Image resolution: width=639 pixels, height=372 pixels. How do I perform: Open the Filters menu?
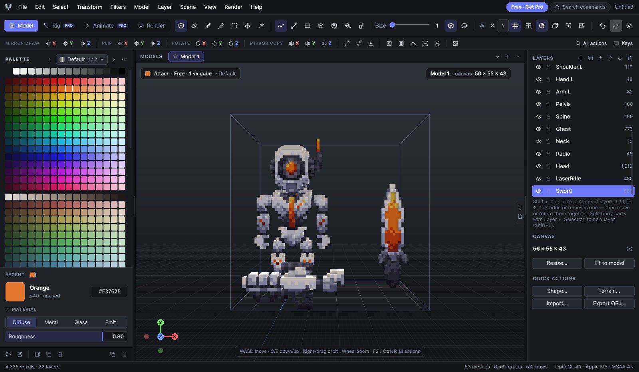click(x=118, y=7)
